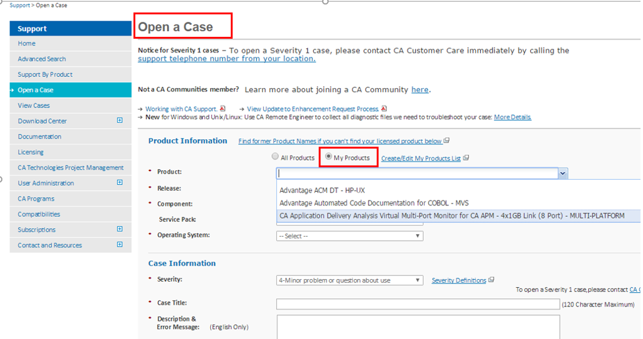Click external-link icon after former Product Names link
Viewport: 643px width, 339px height.
[x=447, y=140]
